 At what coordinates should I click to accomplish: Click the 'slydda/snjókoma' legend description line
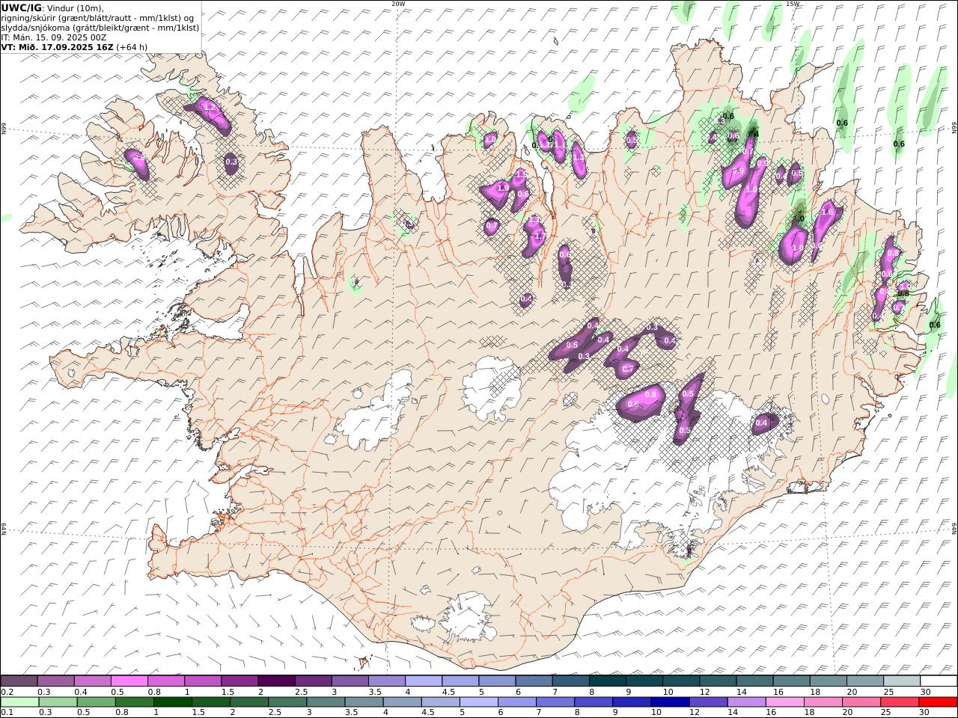pos(100,27)
